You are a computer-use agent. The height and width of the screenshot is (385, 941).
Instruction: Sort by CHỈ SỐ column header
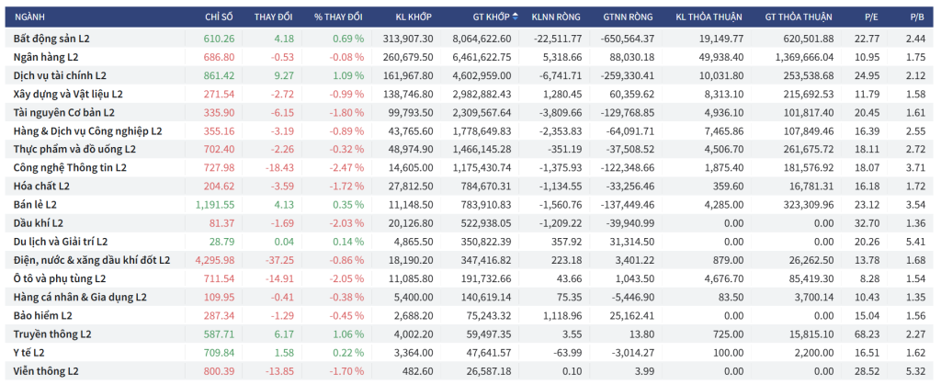click(x=219, y=17)
